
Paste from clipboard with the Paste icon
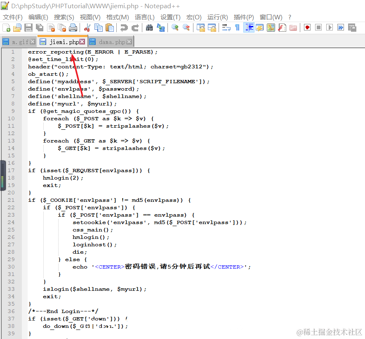110,28
